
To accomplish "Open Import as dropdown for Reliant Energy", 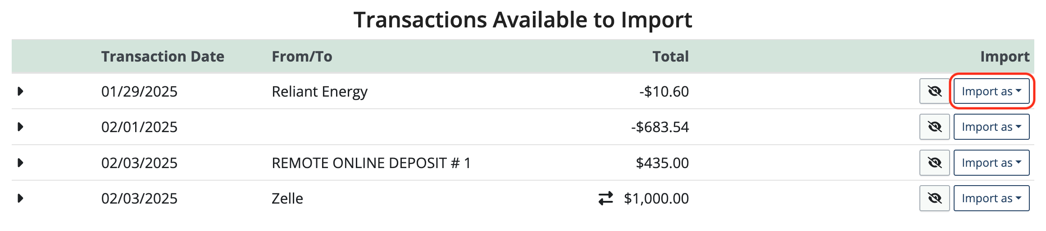I will click(991, 91).
